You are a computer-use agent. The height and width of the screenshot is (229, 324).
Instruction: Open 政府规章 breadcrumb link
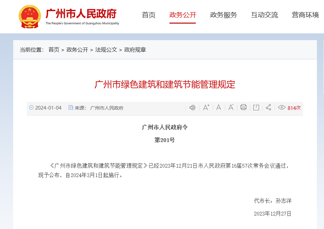tap(135, 50)
